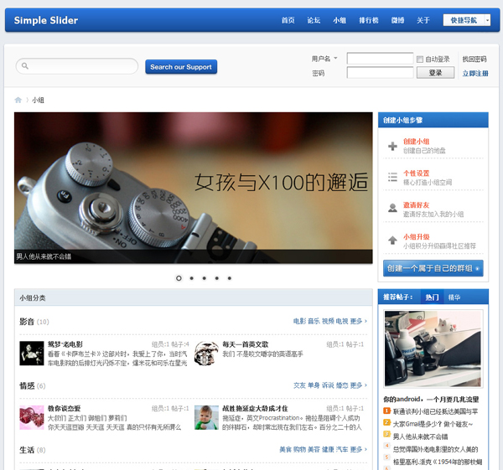Open the recommended post photo thumbnail

[433, 349]
